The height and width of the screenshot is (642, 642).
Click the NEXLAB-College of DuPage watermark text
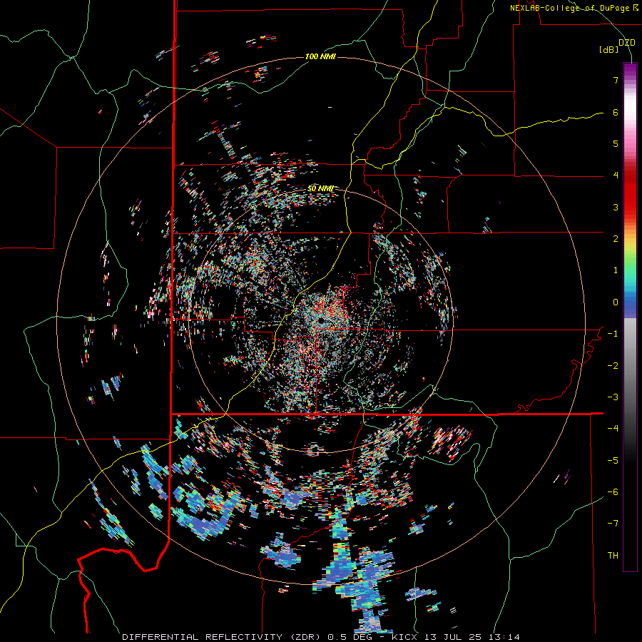click(x=574, y=8)
